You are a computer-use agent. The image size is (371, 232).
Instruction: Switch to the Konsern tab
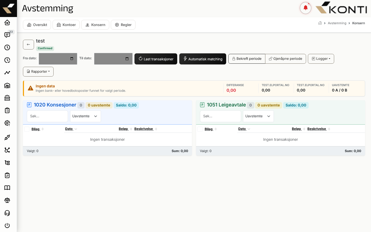tap(95, 25)
